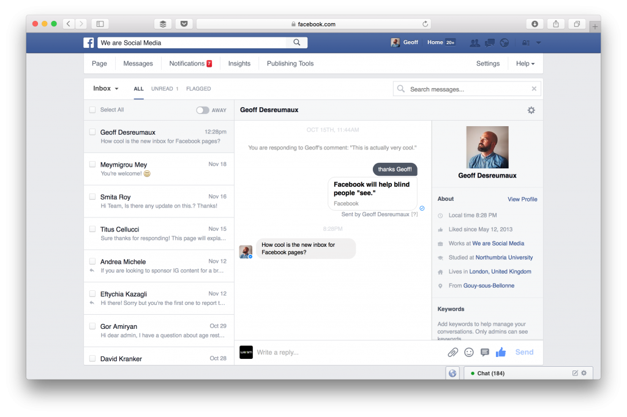
Task: Open the Insights tab
Action: [x=239, y=64]
